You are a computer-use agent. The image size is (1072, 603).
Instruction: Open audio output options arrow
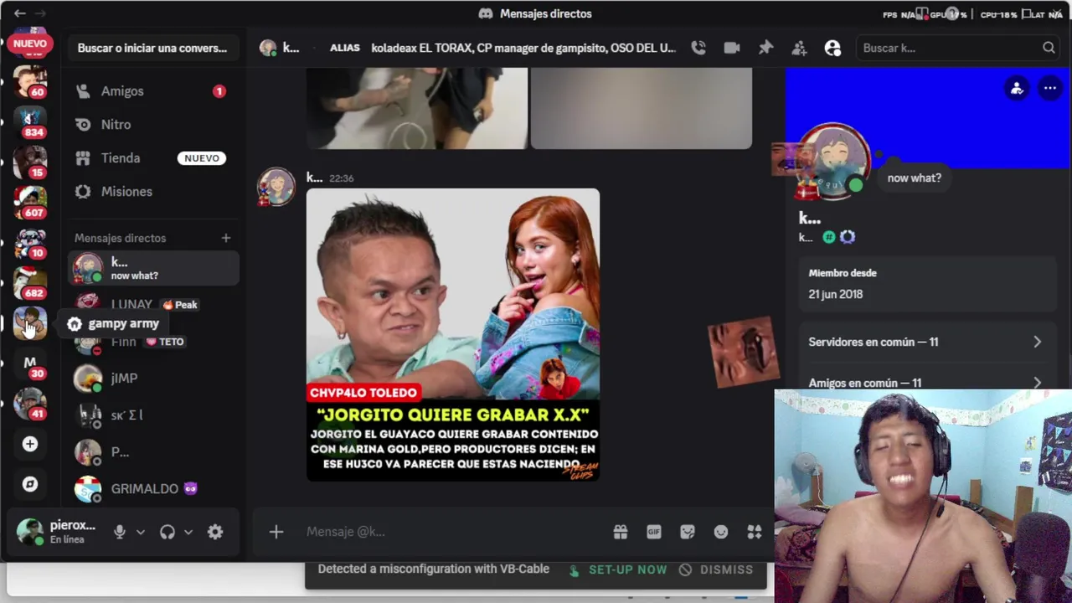tap(188, 532)
